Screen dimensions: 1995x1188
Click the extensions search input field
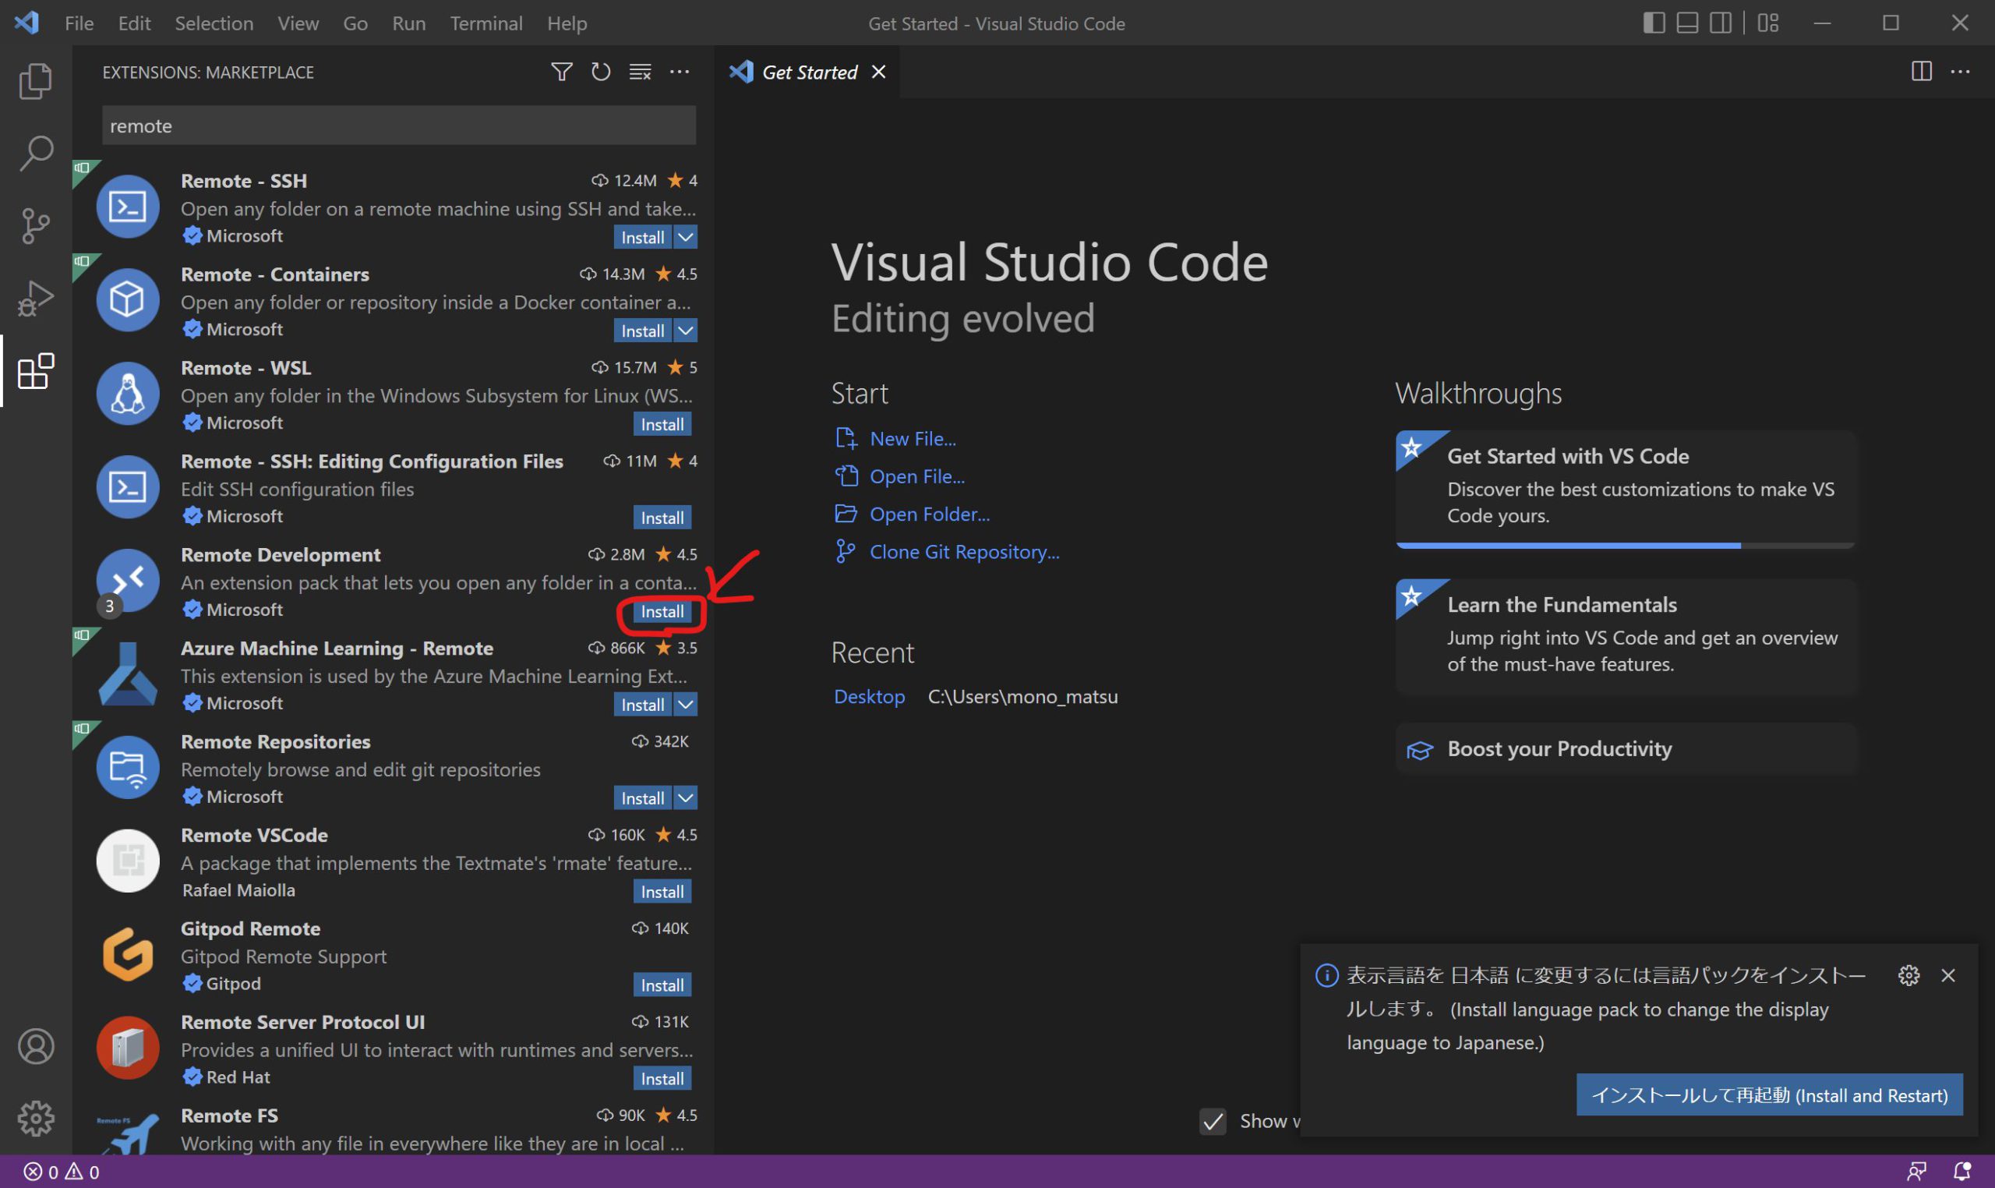tap(398, 126)
